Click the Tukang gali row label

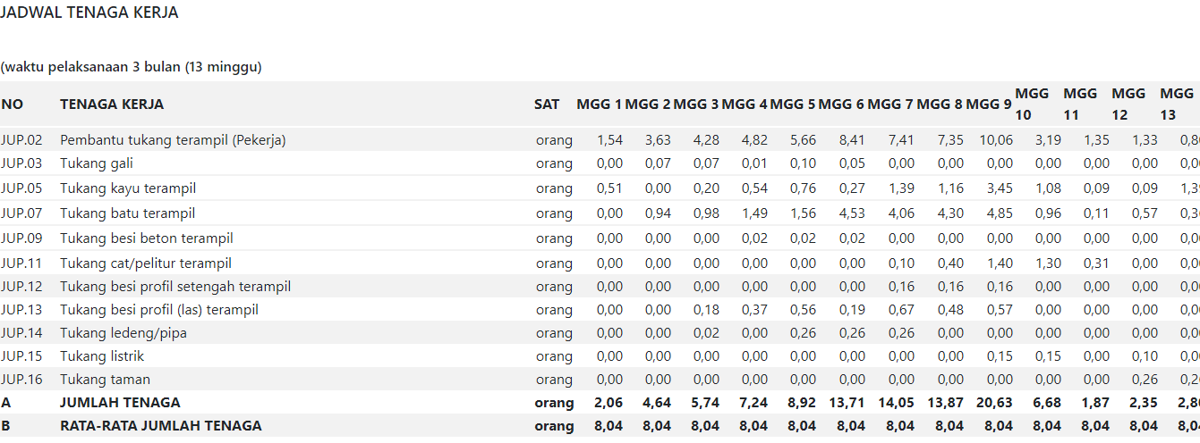(97, 163)
